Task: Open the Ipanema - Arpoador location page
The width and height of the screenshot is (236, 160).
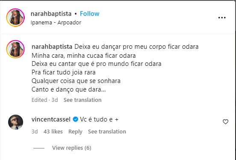Action: [x=56, y=23]
